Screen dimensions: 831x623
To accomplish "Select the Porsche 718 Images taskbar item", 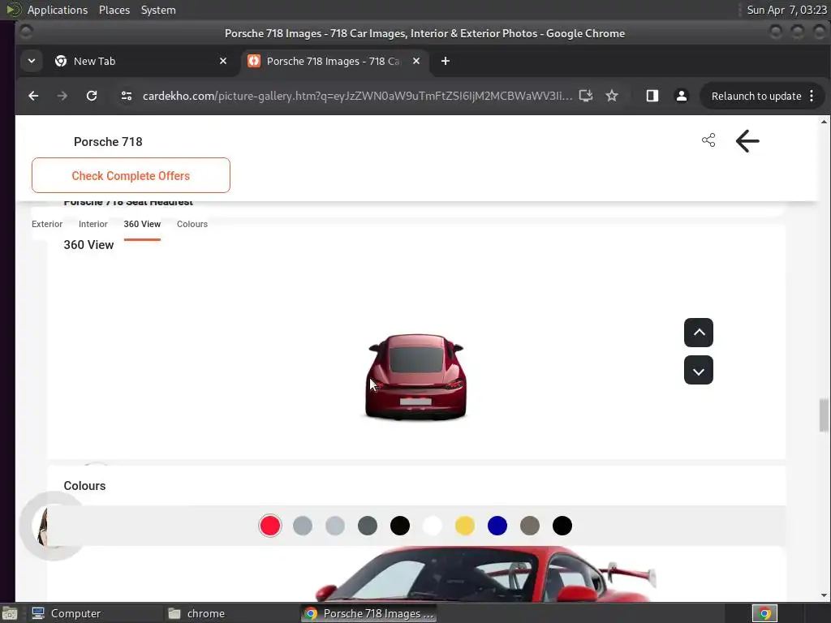I will click(369, 613).
